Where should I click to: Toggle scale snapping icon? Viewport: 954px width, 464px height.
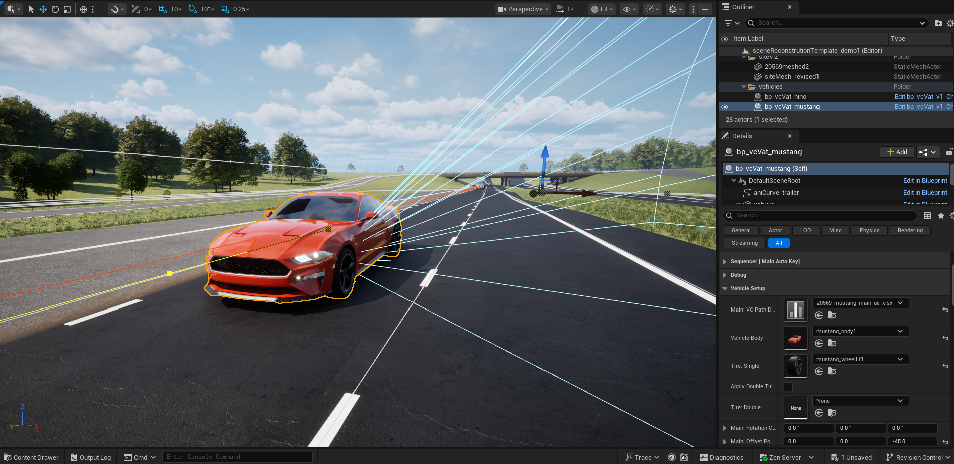click(x=225, y=9)
